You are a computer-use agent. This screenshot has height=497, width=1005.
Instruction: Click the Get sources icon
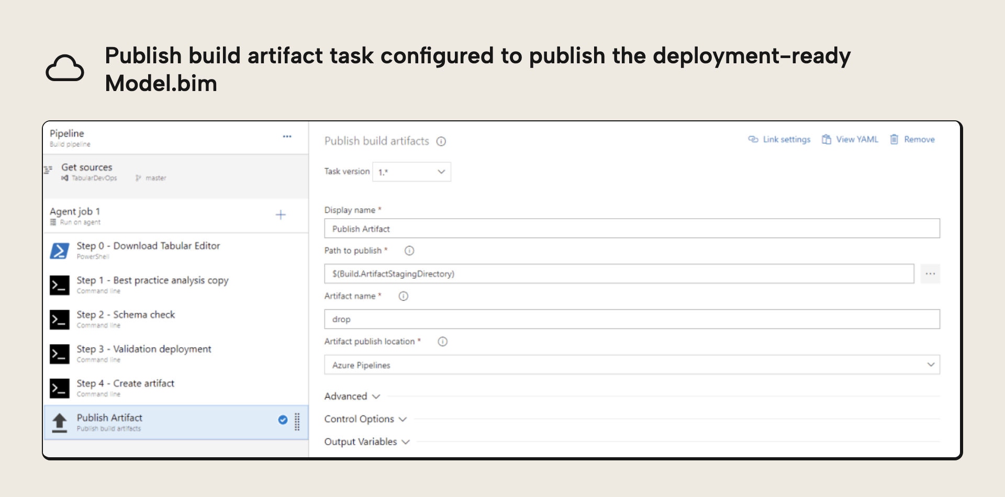tap(48, 170)
